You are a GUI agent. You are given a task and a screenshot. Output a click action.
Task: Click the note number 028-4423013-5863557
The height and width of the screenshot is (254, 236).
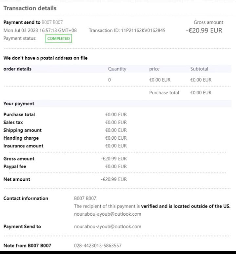pyautogui.click(x=98, y=245)
